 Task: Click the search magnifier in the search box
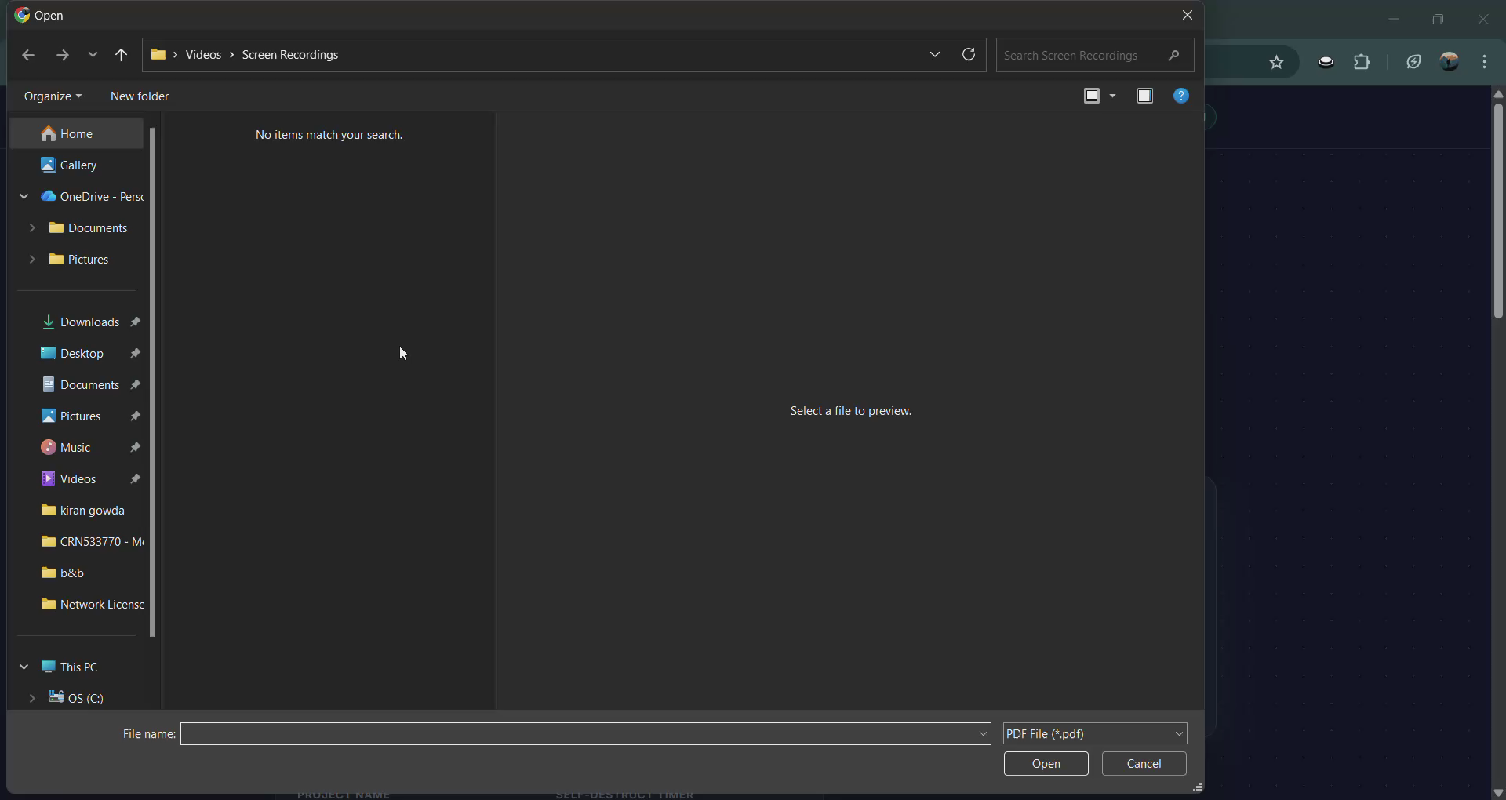click(1174, 56)
